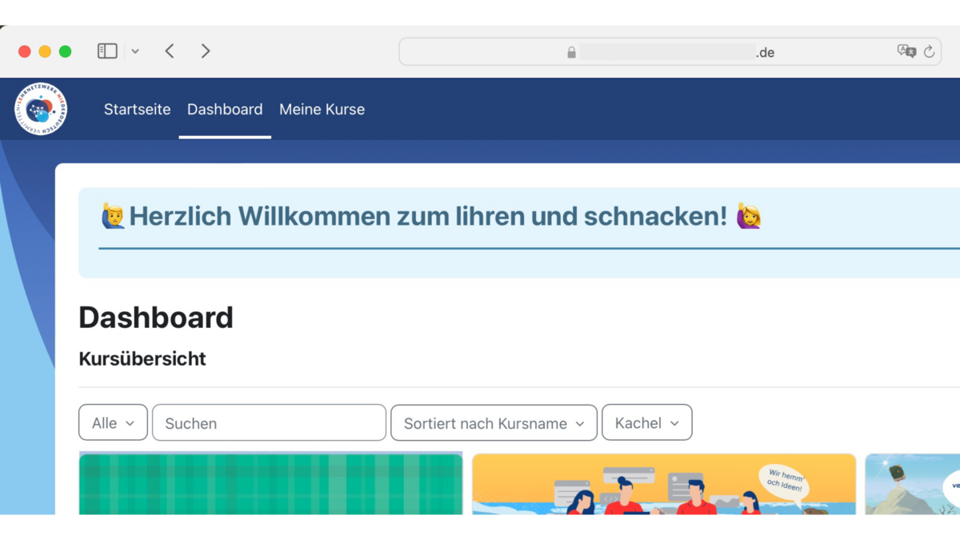Toggle the Safari sidebar icon
The width and height of the screenshot is (960, 540).
[107, 51]
